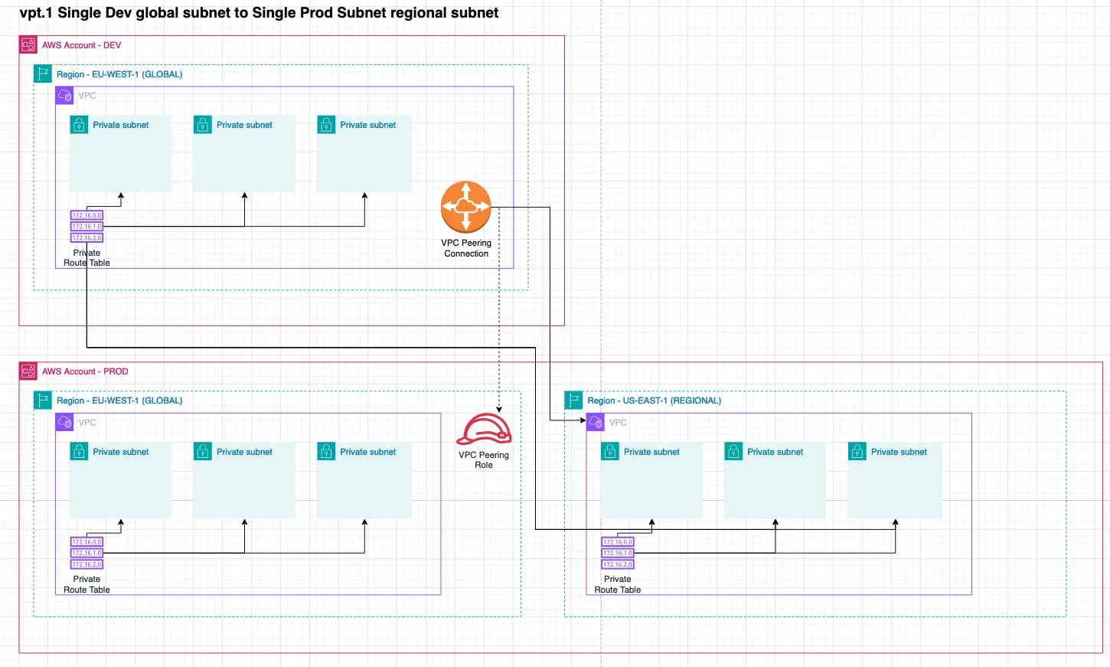Click the PROD EU-WEST-1 Private Route Table icon
This screenshot has height=667, width=1110.
pos(87,553)
